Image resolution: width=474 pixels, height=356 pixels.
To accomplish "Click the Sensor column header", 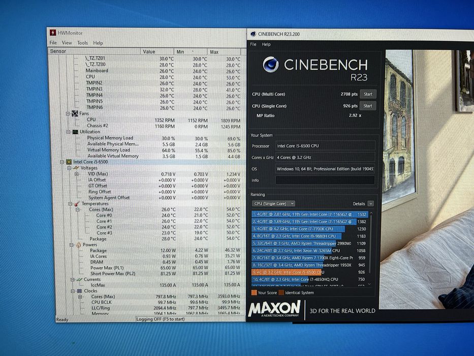I will point(94,51).
